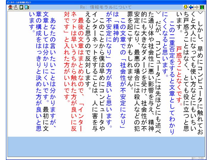The height and width of the screenshot is (160, 214).
Task: Open the green notebook icon
Action: pyautogui.click(x=21, y=7)
